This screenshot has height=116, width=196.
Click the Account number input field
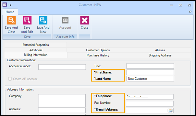pyautogui.click(x=62, y=67)
